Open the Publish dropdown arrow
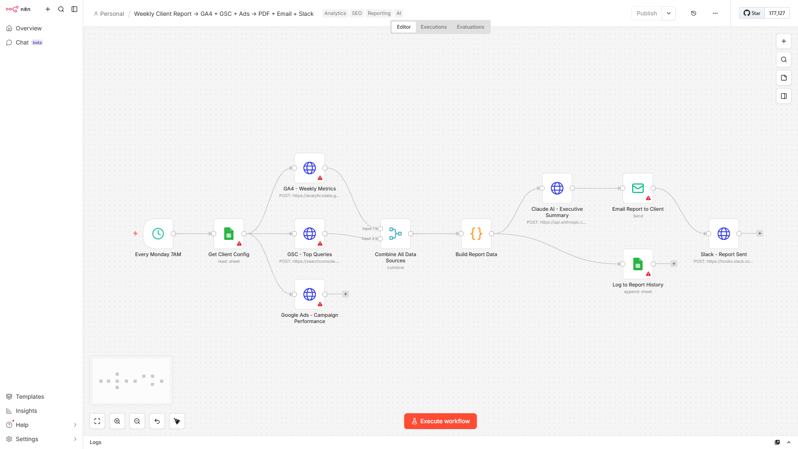 tap(668, 13)
